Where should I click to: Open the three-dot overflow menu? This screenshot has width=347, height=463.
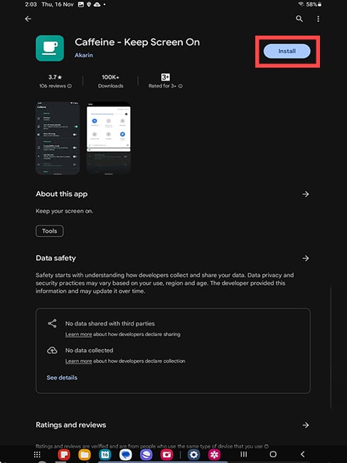point(318,19)
